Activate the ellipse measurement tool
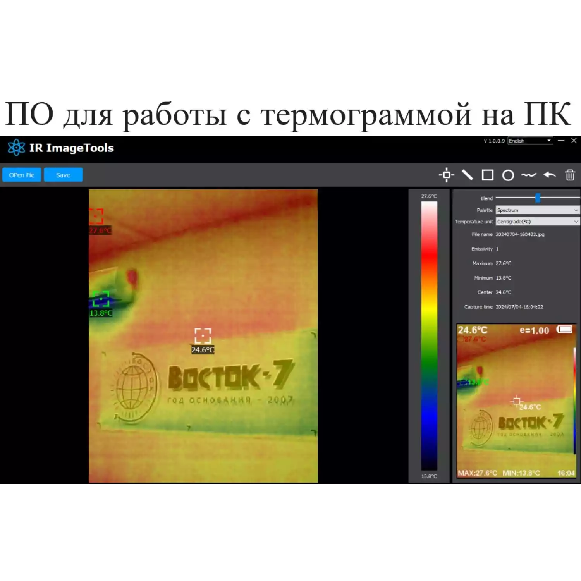This screenshot has height=581, width=581. (x=509, y=175)
